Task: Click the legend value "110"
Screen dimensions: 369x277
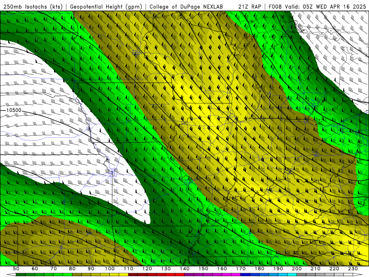Action: 128,269
